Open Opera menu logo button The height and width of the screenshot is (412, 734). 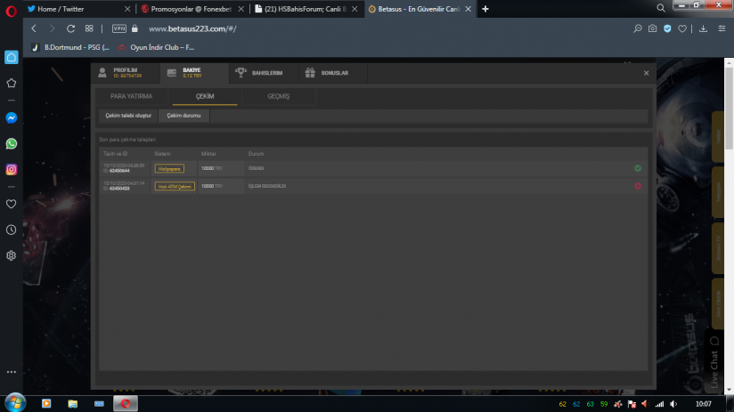(12, 11)
